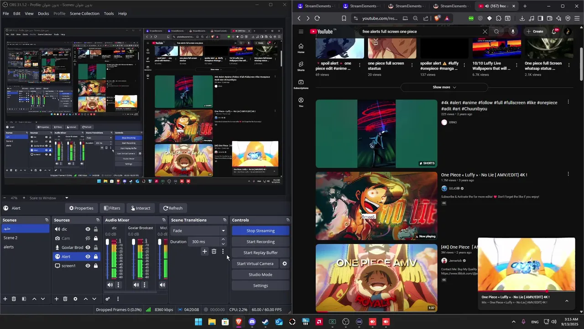Open scene filters icon in Scenes panel

(x=24, y=299)
